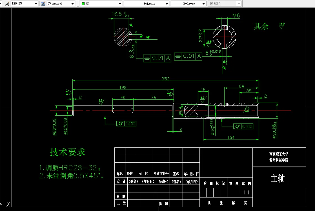The image size is (315, 211).
Task: Select the ø24 diameter dimension
Action: [180, 111]
